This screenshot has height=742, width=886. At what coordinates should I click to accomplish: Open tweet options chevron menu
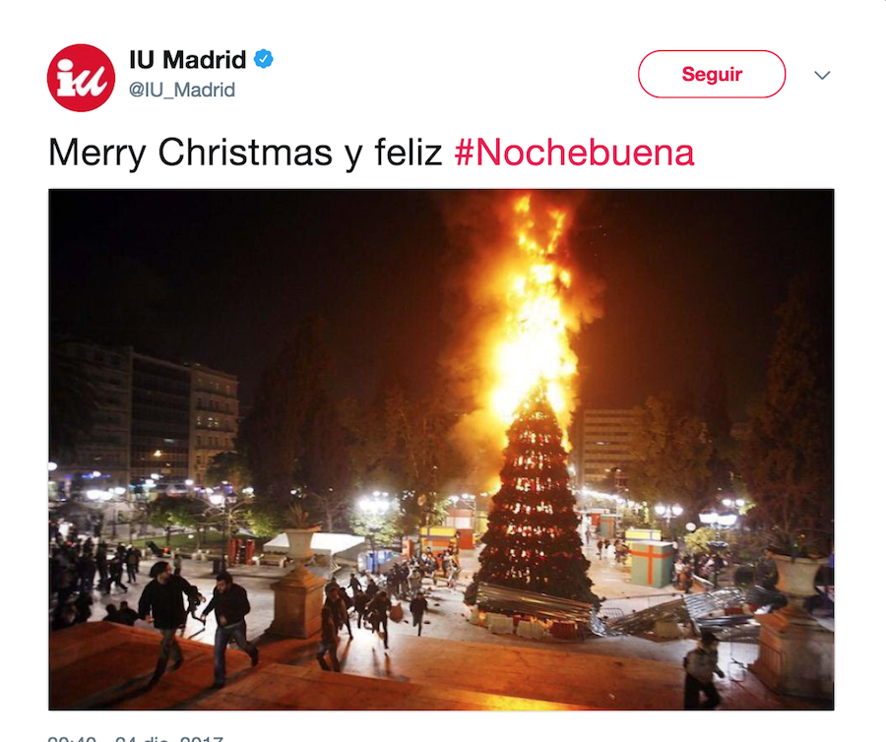coord(822,75)
